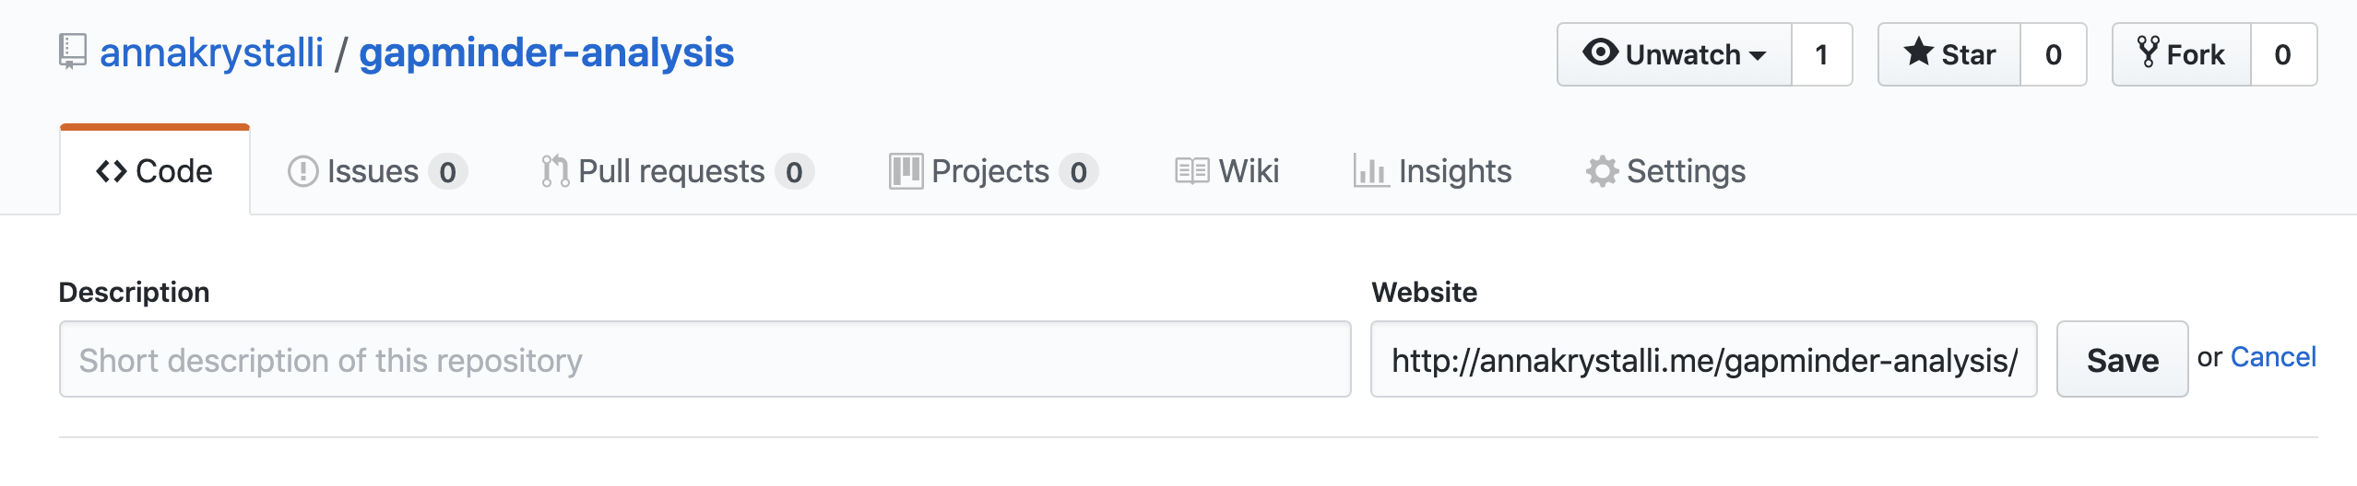Open the Wiki tab

[x=1227, y=171]
